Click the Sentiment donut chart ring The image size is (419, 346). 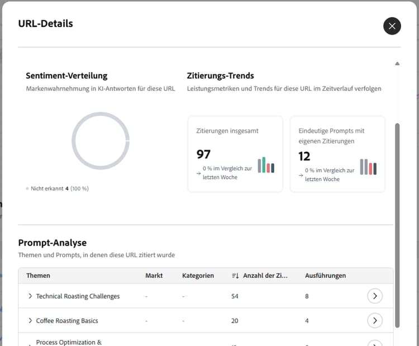[101, 114]
